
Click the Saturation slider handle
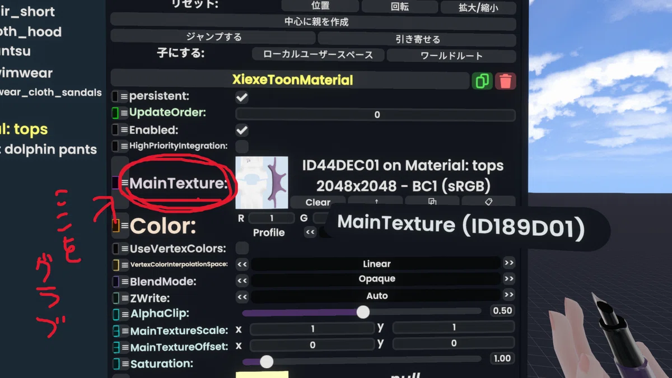pos(267,362)
